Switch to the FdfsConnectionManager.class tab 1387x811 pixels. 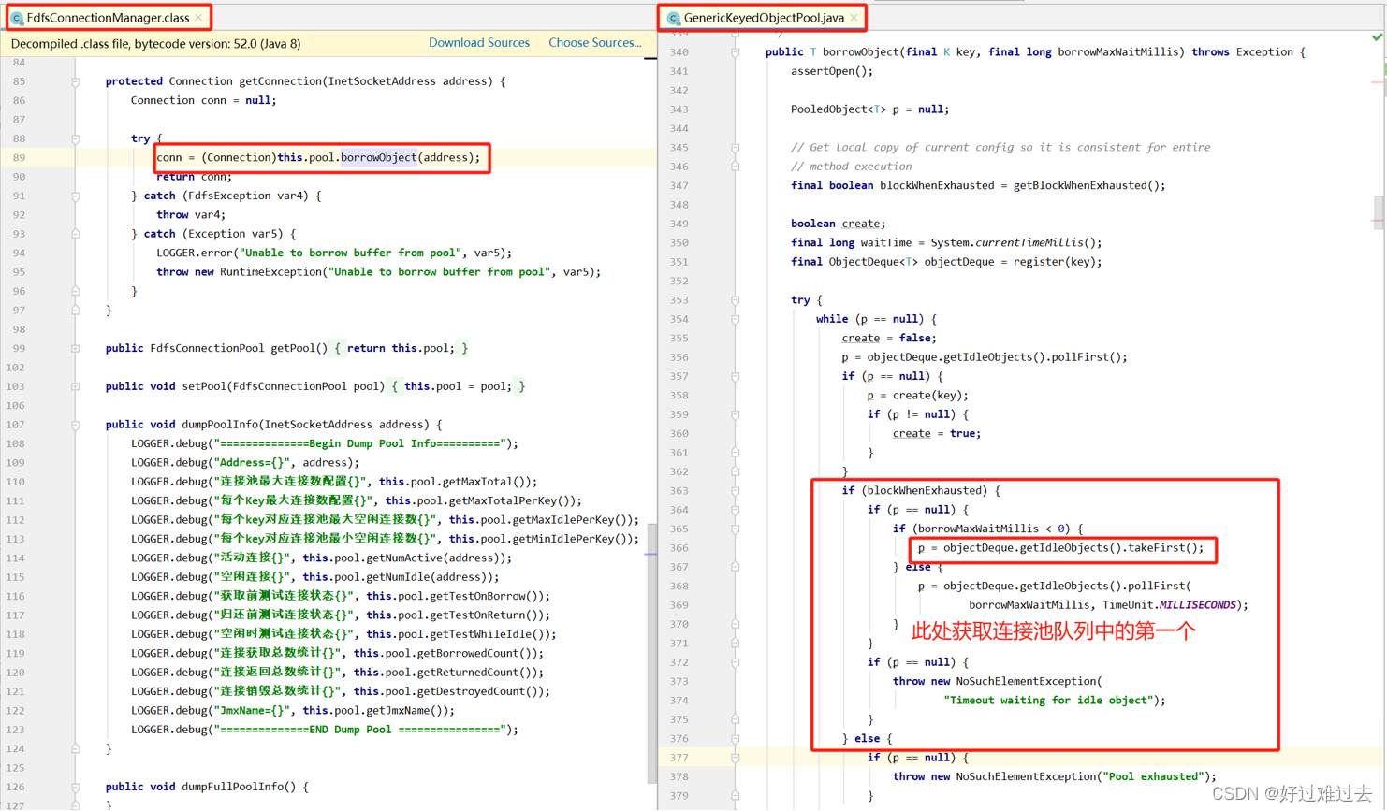(x=108, y=17)
